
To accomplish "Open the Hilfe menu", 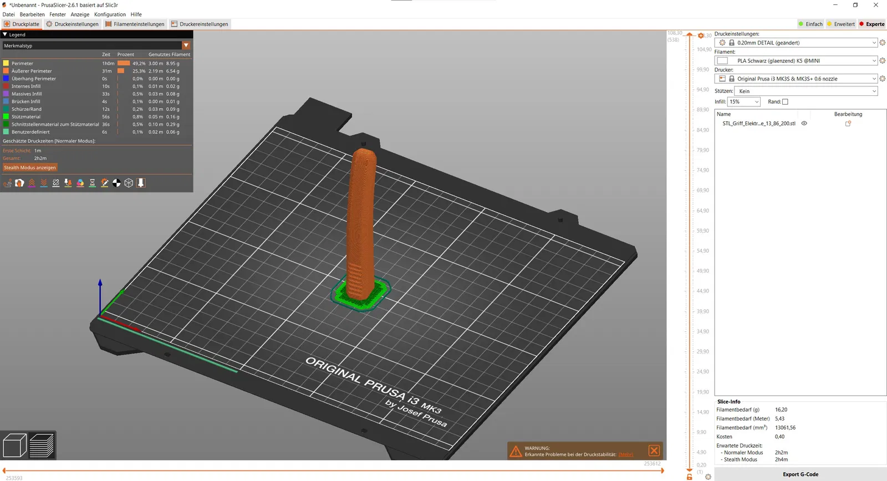I will (x=136, y=14).
